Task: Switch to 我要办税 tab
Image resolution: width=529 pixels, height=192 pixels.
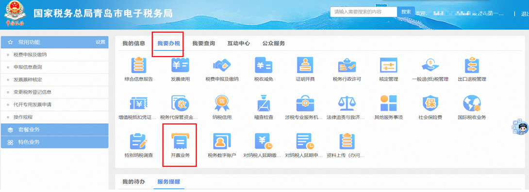Action: tap(169, 44)
